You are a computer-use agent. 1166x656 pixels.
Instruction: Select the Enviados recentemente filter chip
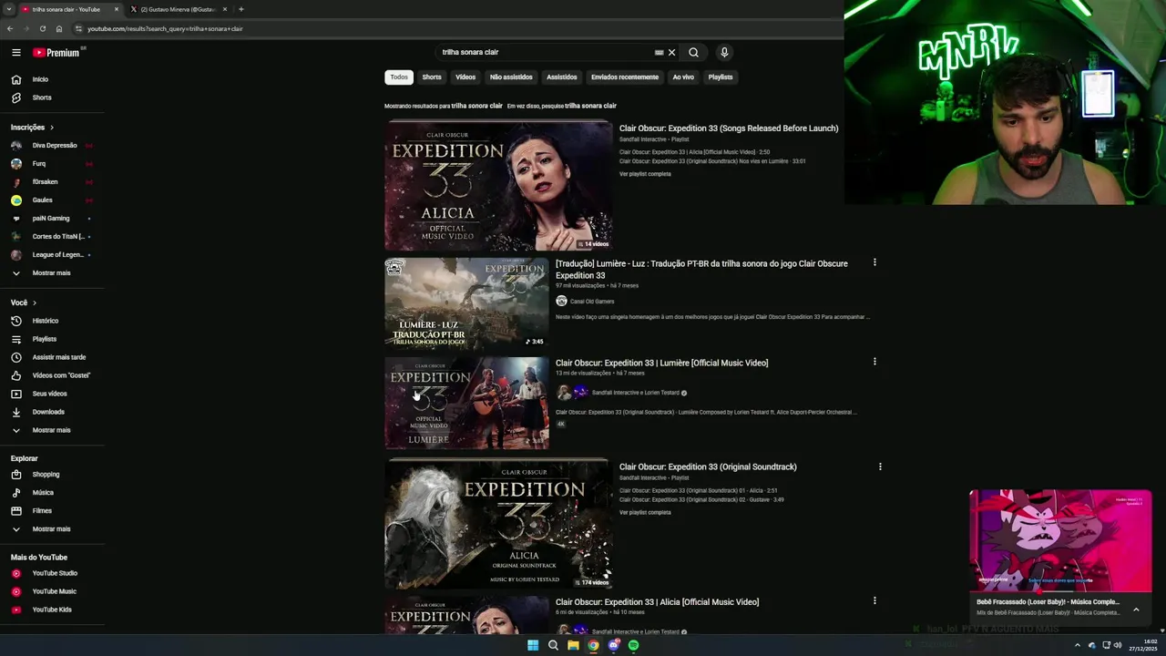625,77
